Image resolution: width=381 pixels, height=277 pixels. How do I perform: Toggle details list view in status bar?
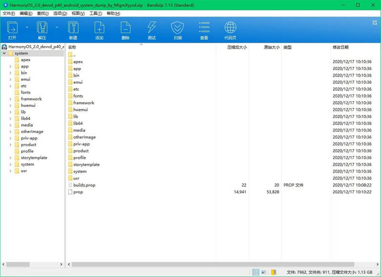(256, 273)
